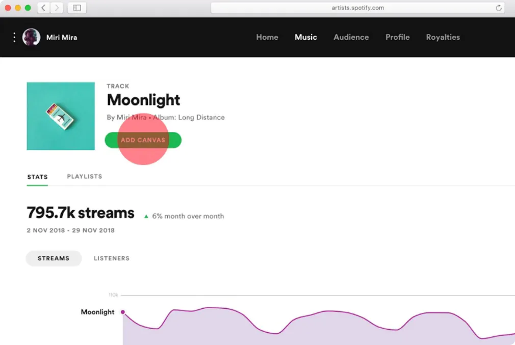
Task: Open the three-dot overflow menu
Action: 14,37
